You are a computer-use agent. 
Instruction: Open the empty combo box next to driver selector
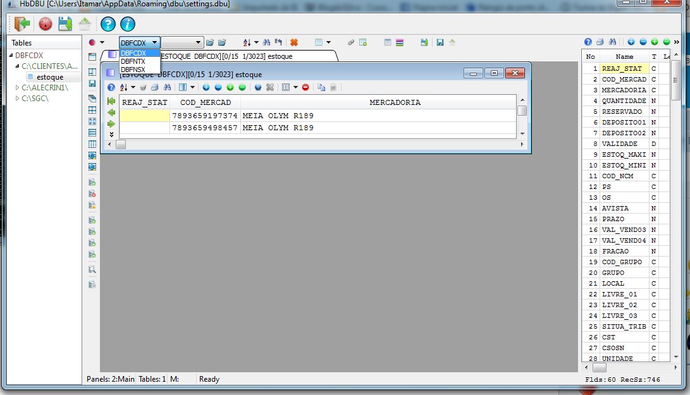pos(182,43)
